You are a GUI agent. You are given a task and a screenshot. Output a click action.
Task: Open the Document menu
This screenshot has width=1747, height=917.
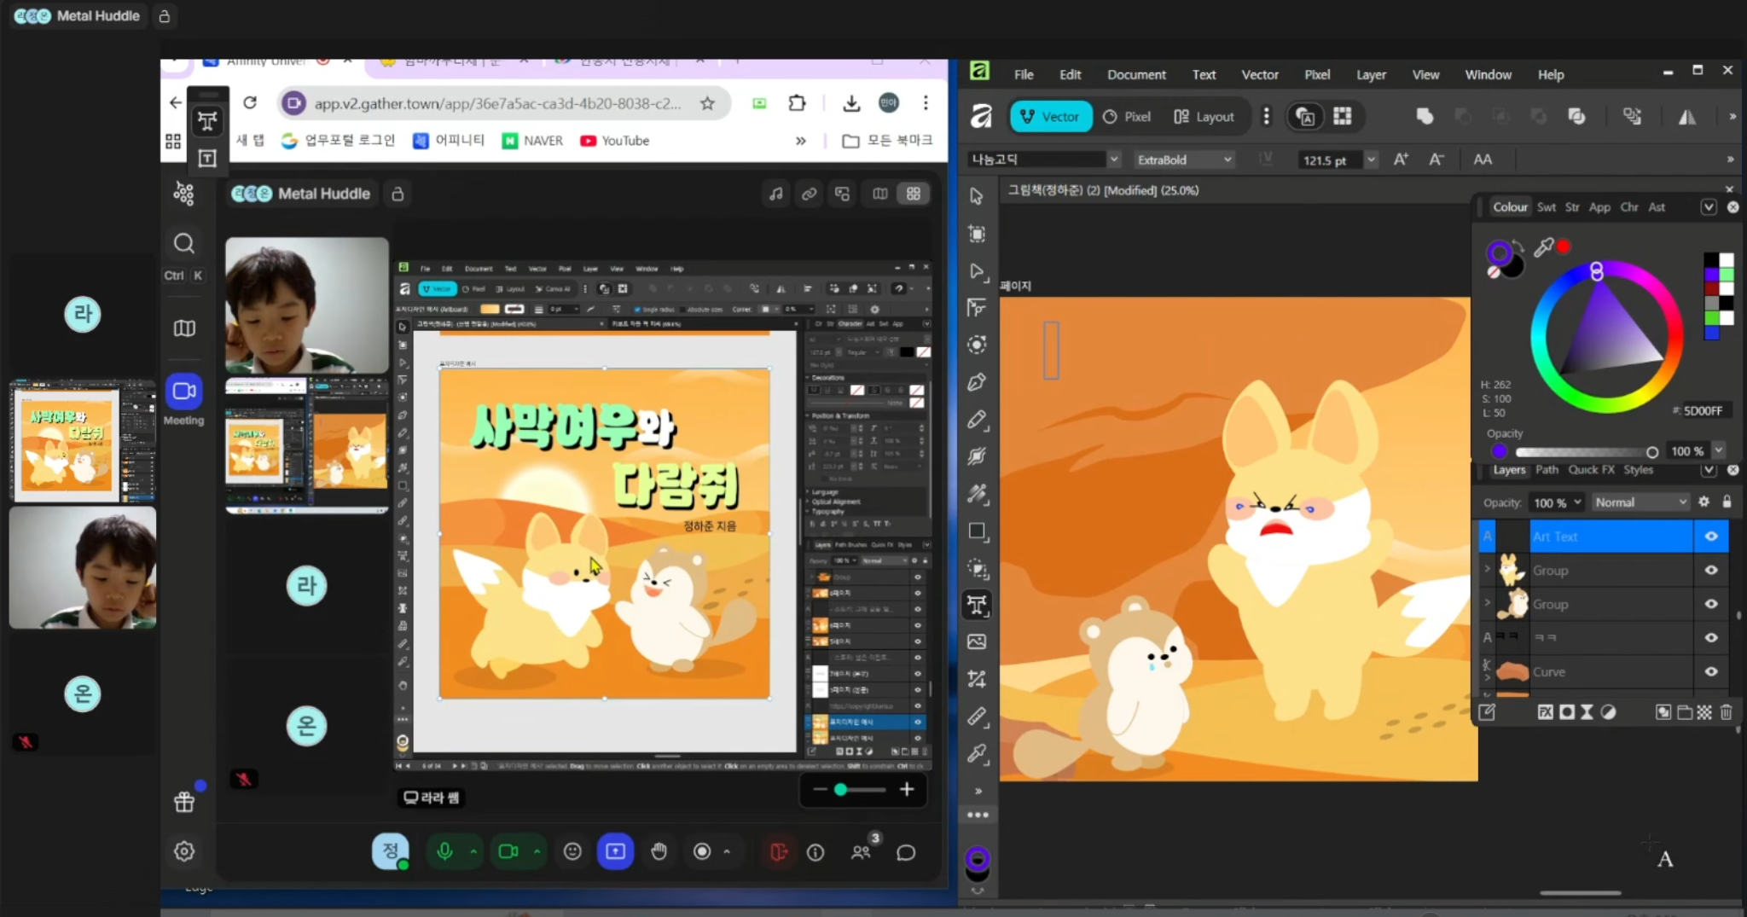point(1136,75)
